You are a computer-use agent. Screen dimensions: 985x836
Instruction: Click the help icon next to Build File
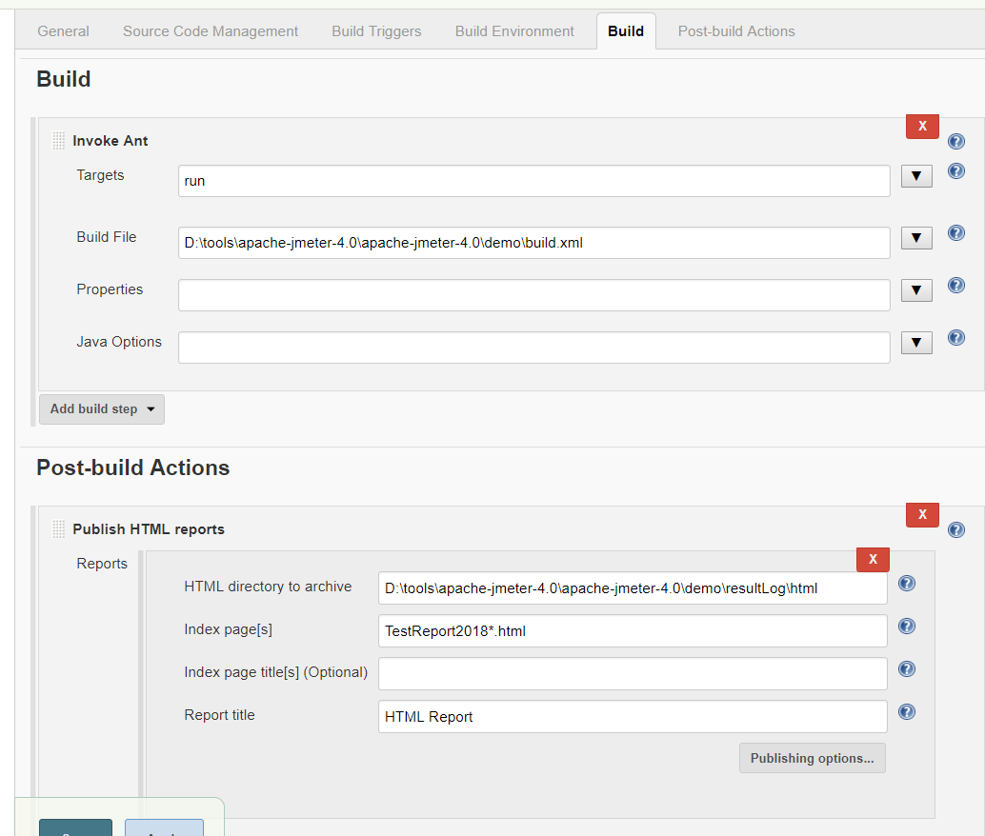955,232
